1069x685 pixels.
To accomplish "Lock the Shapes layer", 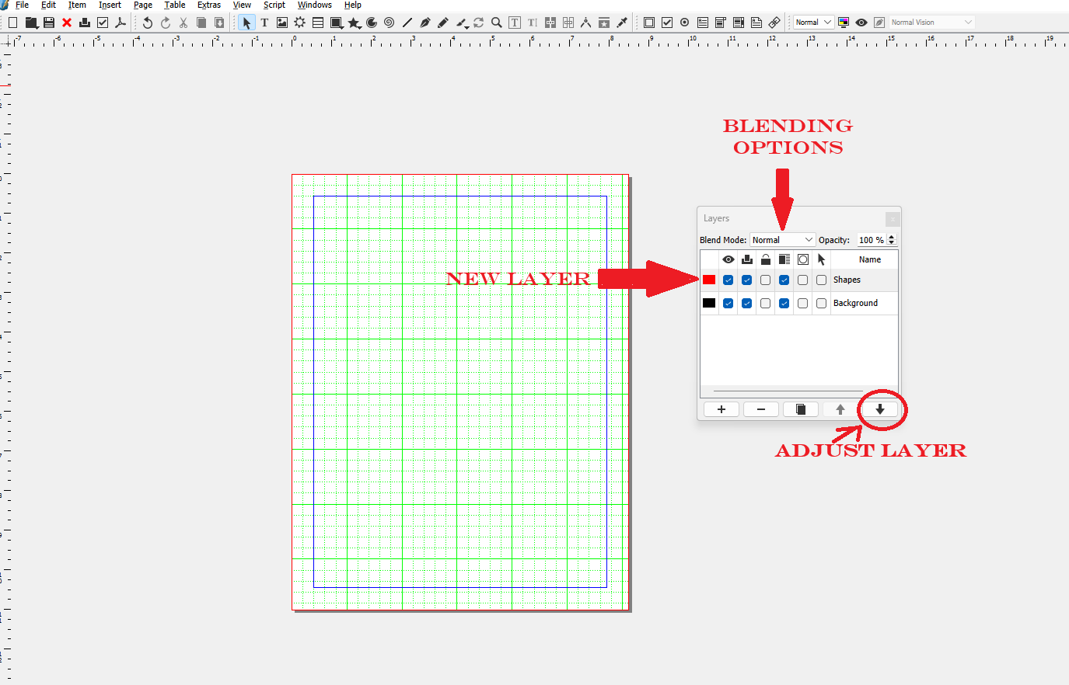I will [766, 280].
